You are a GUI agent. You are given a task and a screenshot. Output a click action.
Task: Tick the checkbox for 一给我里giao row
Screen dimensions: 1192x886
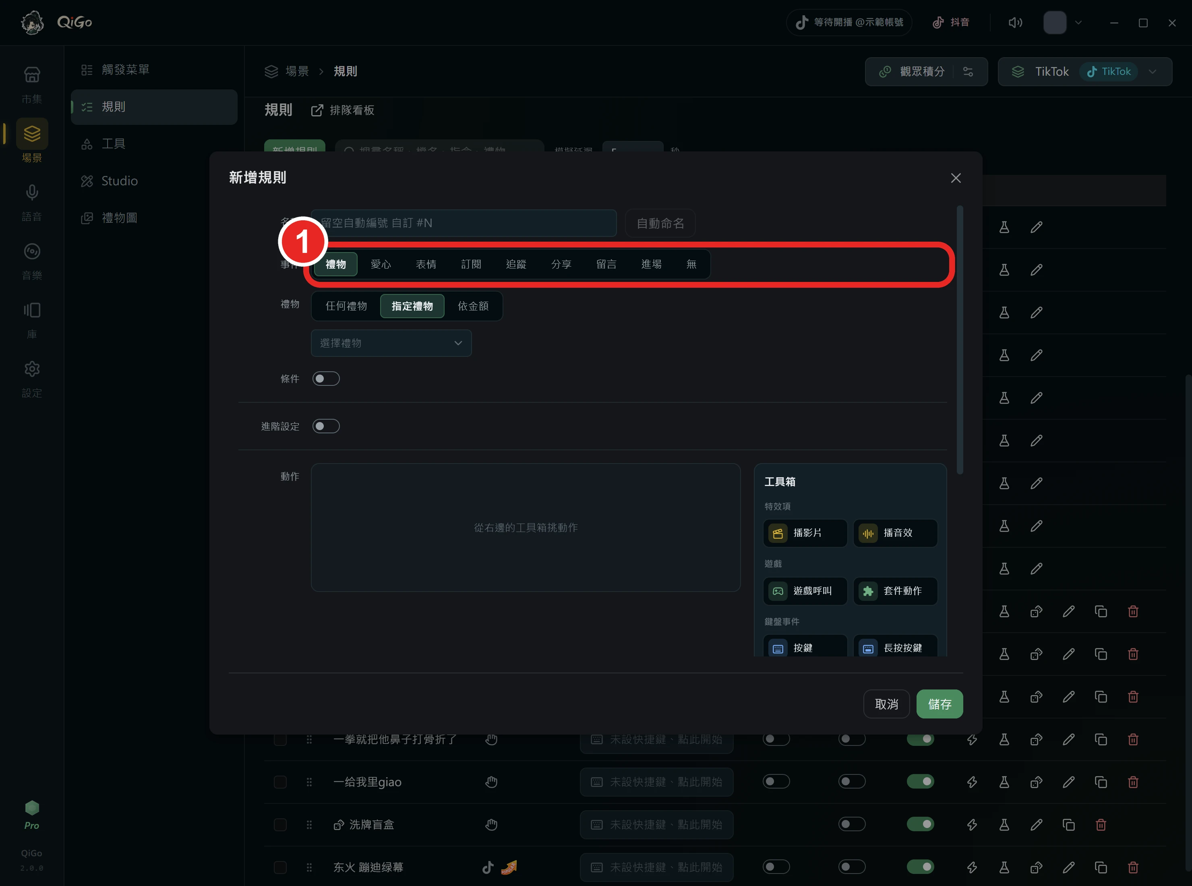(x=280, y=782)
